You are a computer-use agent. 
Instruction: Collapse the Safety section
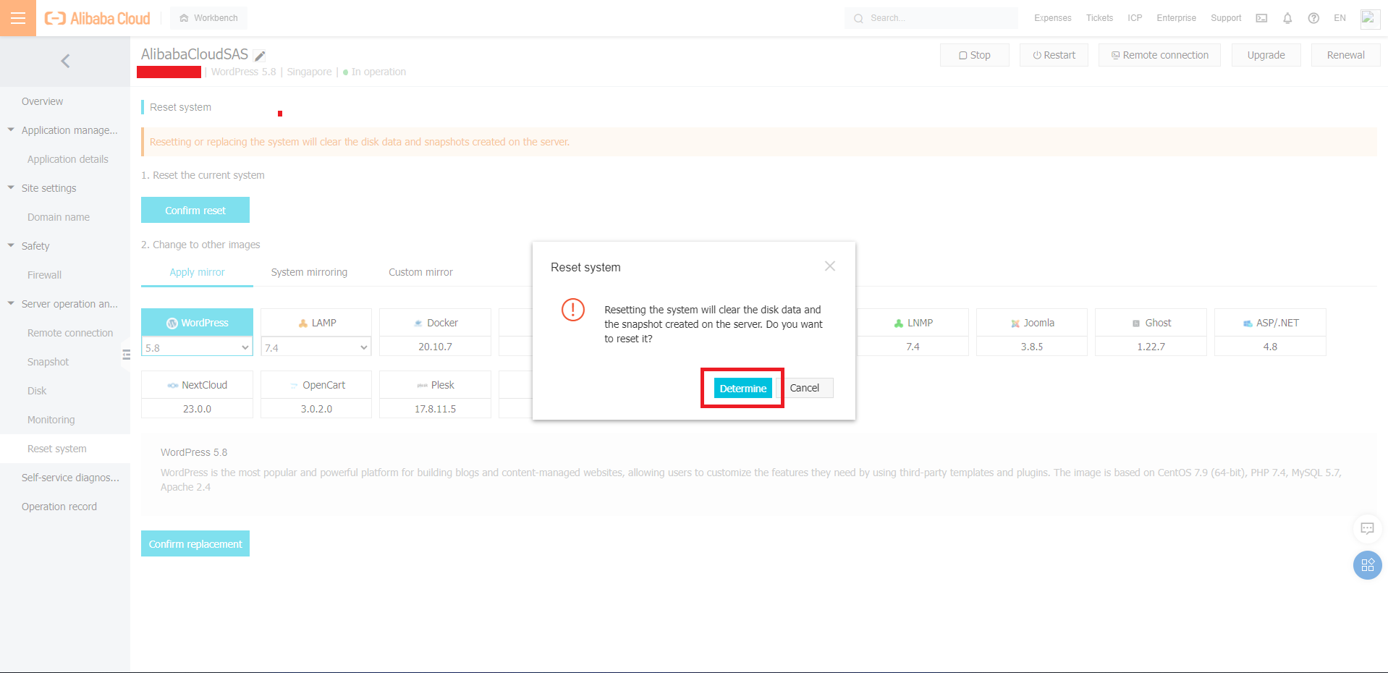(11, 246)
